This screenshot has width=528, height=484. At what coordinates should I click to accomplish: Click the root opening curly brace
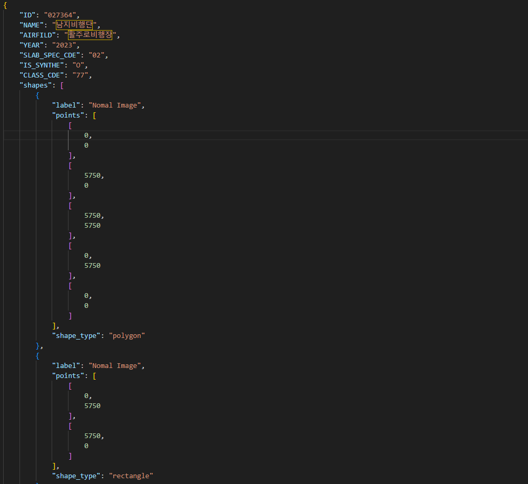click(5, 5)
